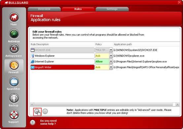Select the Windows Explorer rule row
This screenshot has width=183, height=129.
coord(62,56)
